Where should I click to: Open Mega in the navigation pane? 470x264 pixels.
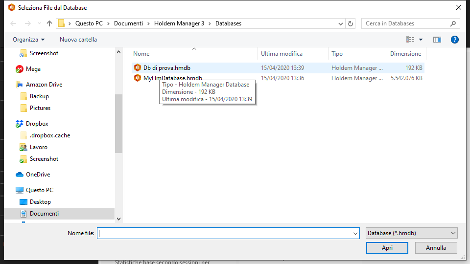33,69
